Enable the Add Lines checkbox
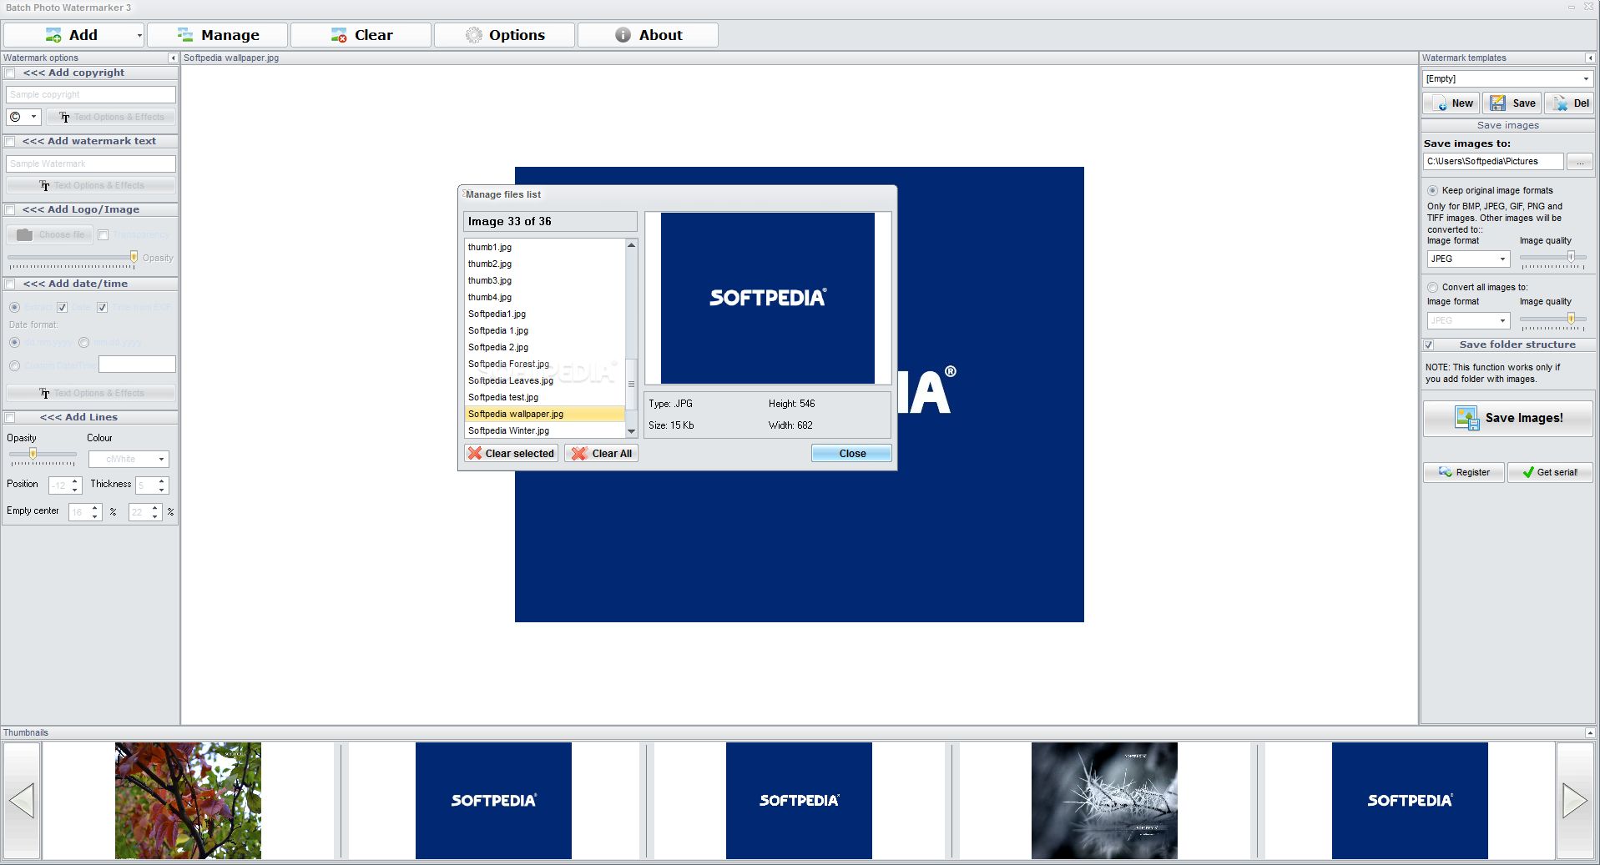This screenshot has width=1600, height=865. (10, 418)
